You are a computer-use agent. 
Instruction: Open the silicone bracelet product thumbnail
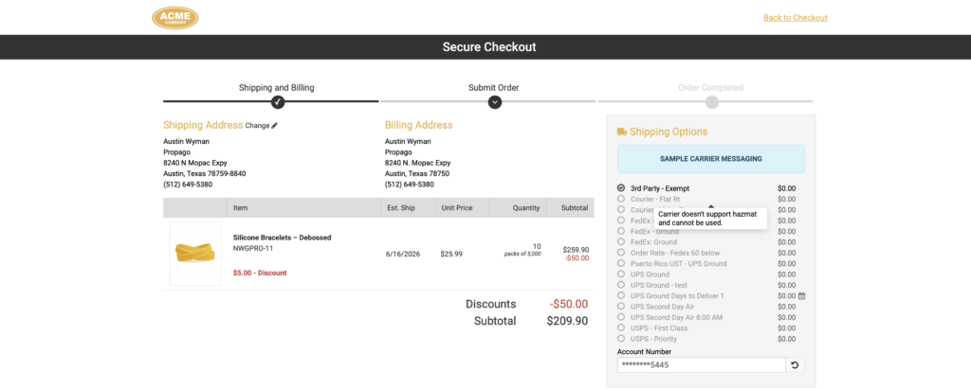click(x=195, y=254)
